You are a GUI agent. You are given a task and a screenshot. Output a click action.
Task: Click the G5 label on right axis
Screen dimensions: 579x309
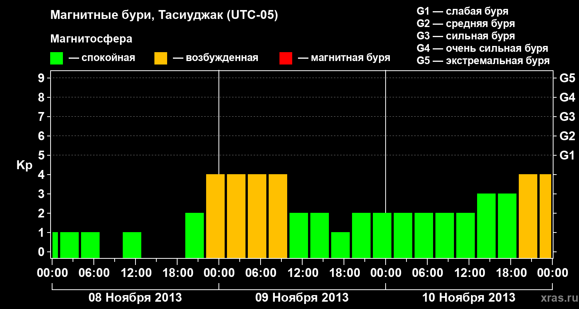tap(567, 78)
